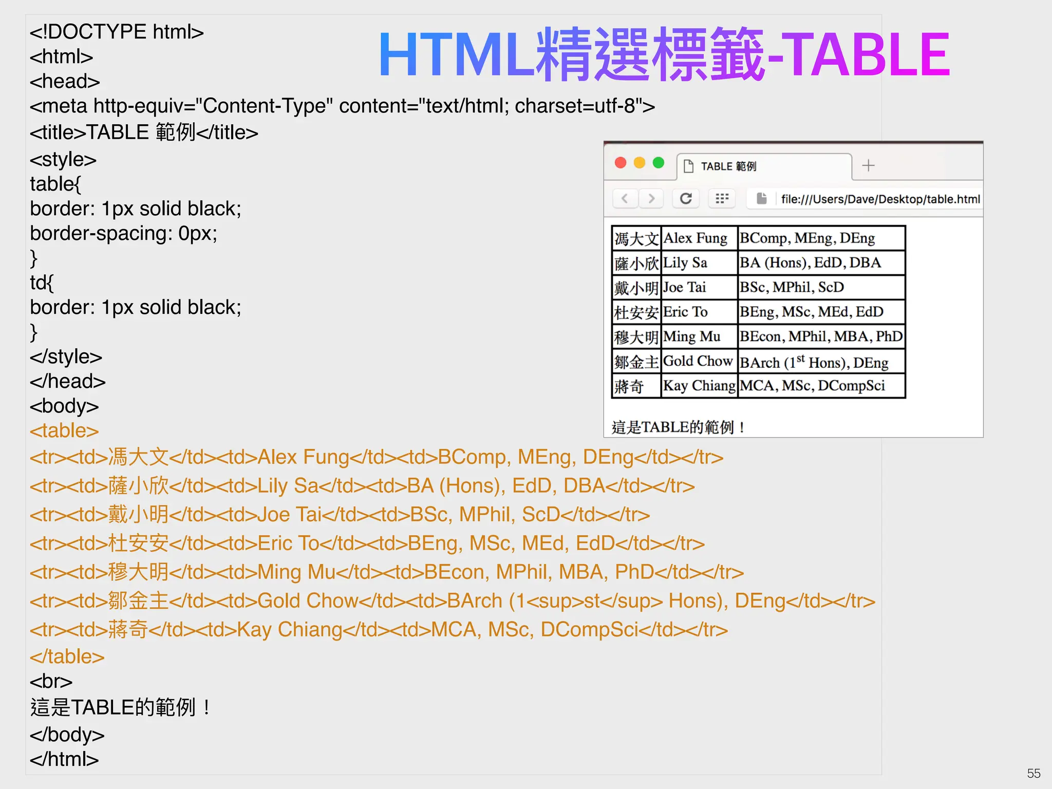The width and height of the screenshot is (1052, 789).
Task: Click the browser back arrow button
Action: click(x=625, y=198)
